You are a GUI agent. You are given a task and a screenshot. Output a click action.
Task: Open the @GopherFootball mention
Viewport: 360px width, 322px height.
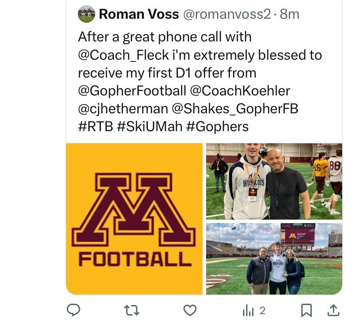(x=132, y=91)
